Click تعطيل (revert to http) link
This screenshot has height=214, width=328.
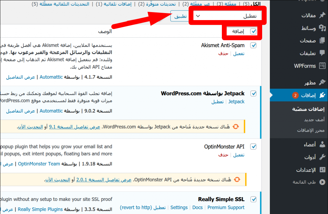click(x=143, y=208)
